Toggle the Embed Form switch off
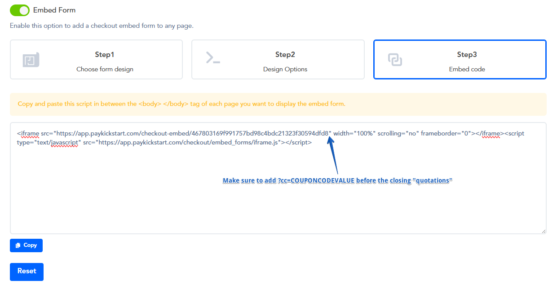Image resolution: width=557 pixels, height=298 pixels. pyautogui.click(x=20, y=10)
